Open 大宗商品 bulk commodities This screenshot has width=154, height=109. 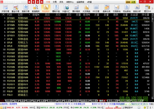[x=86, y=8]
